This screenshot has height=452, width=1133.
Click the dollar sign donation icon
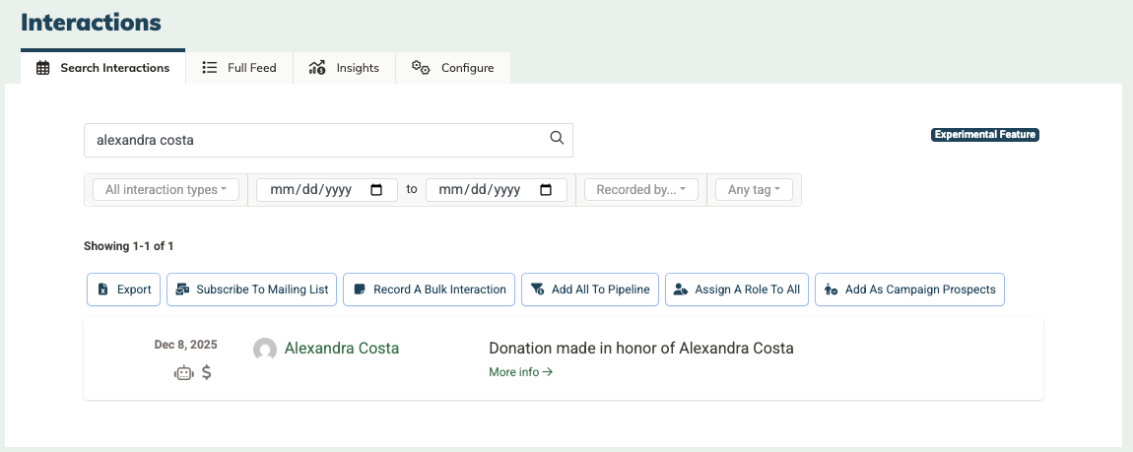pos(206,373)
